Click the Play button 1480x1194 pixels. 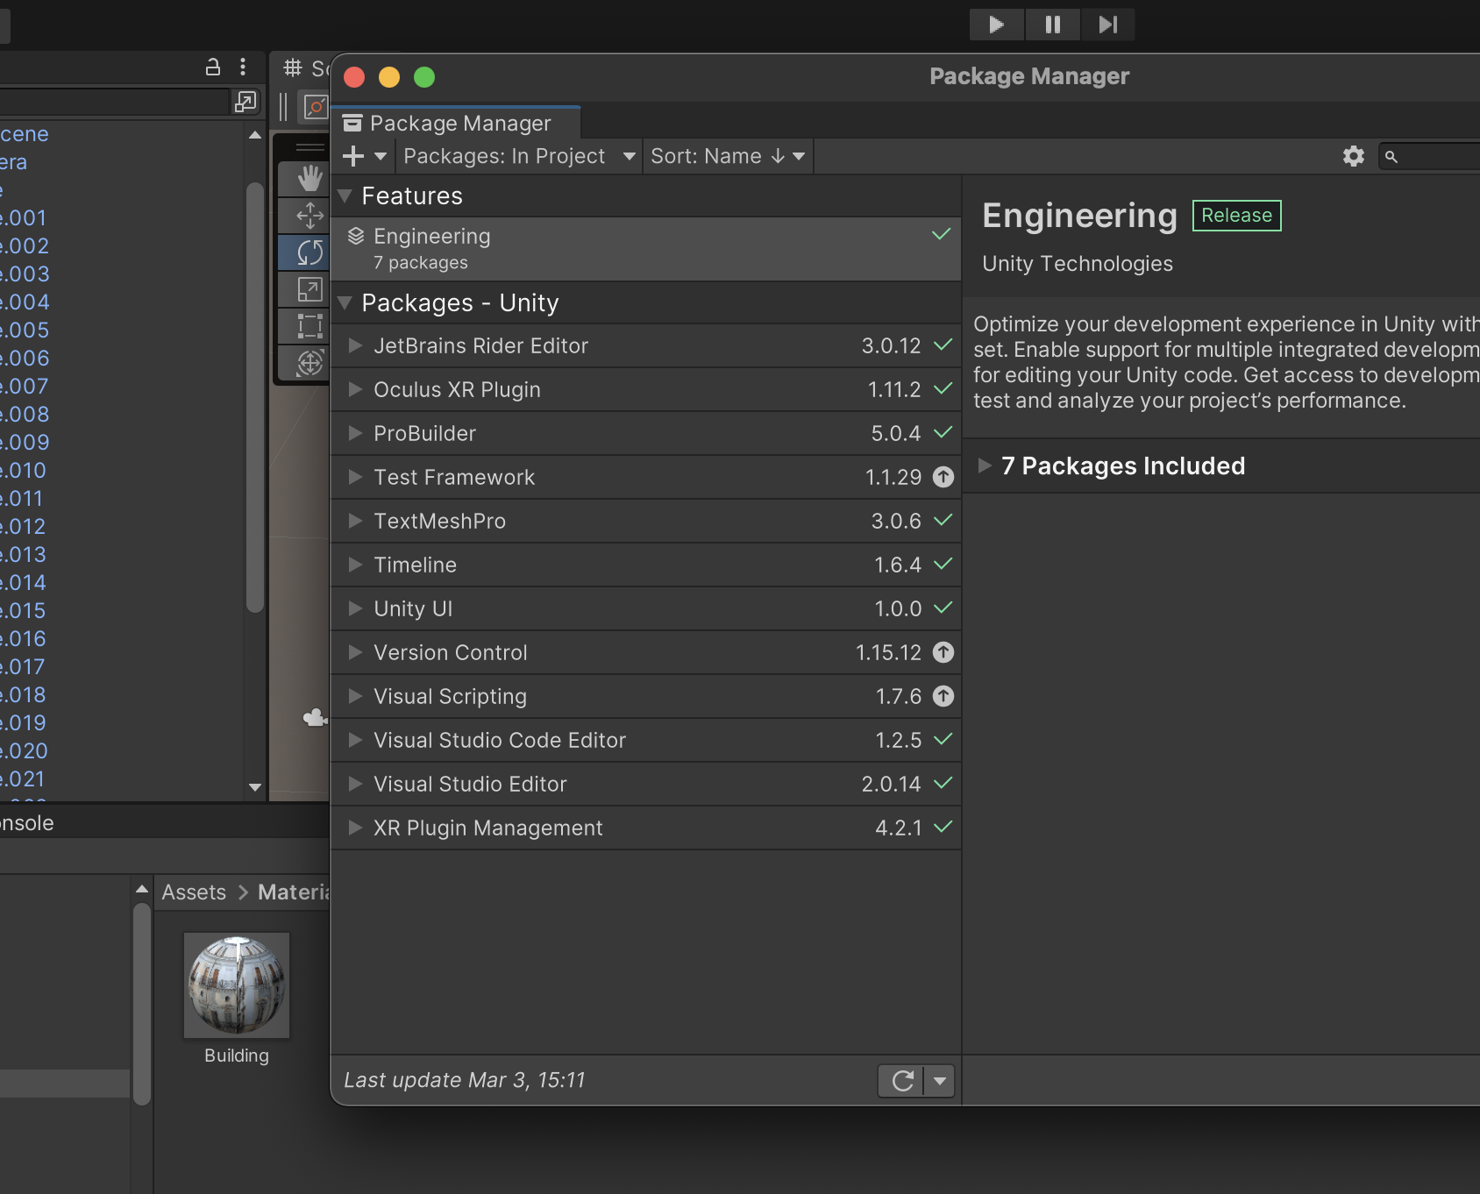click(x=996, y=25)
